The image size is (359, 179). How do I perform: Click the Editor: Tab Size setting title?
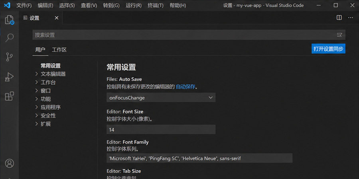(124, 171)
